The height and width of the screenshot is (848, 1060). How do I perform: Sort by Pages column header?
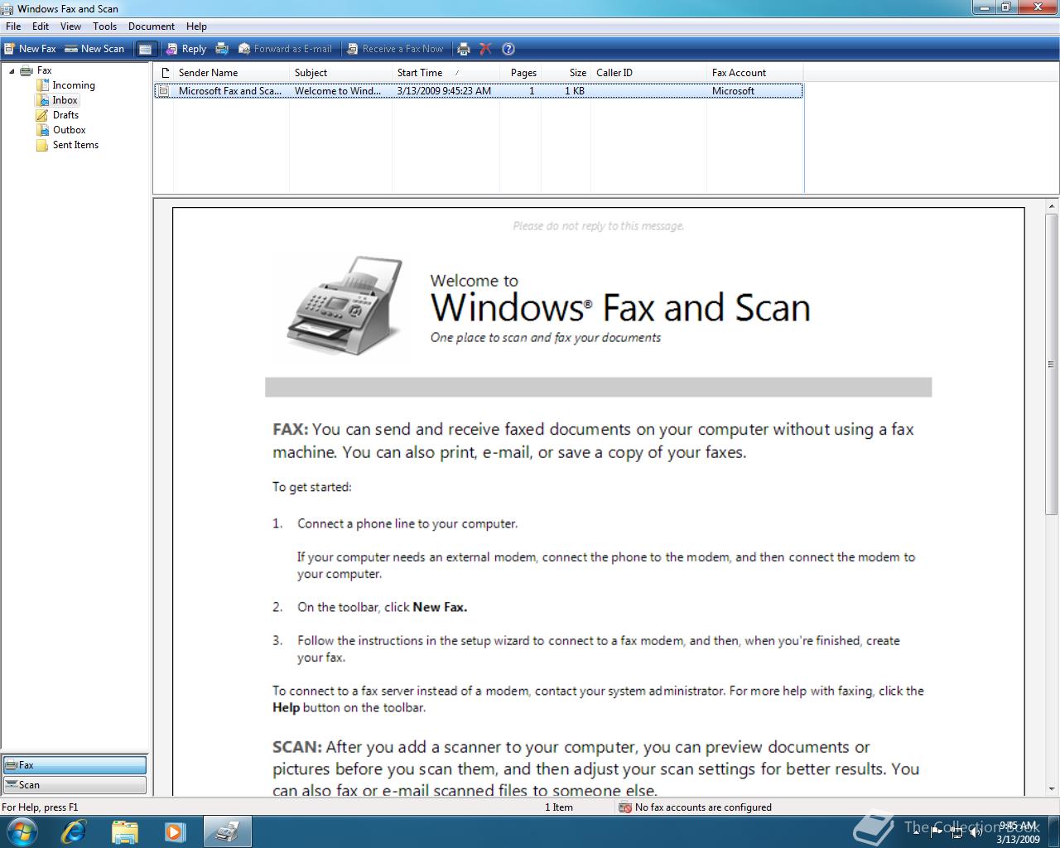click(x=521, y=73)
